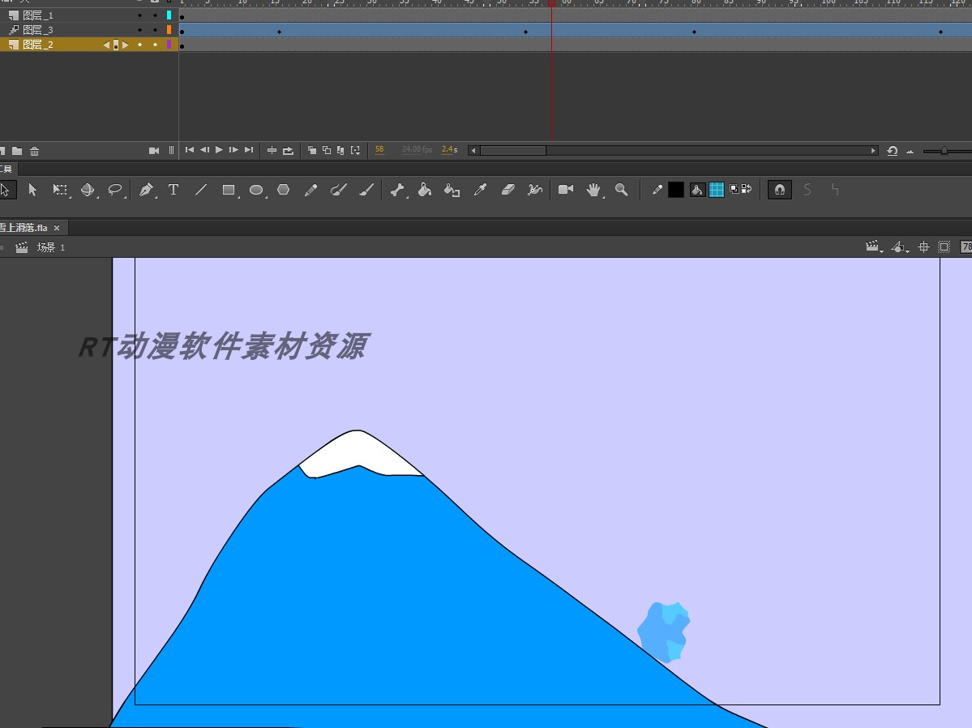Select the Rectangle tool
The image size is (972, 728).
pyautogui.click(x=230, y=190)
